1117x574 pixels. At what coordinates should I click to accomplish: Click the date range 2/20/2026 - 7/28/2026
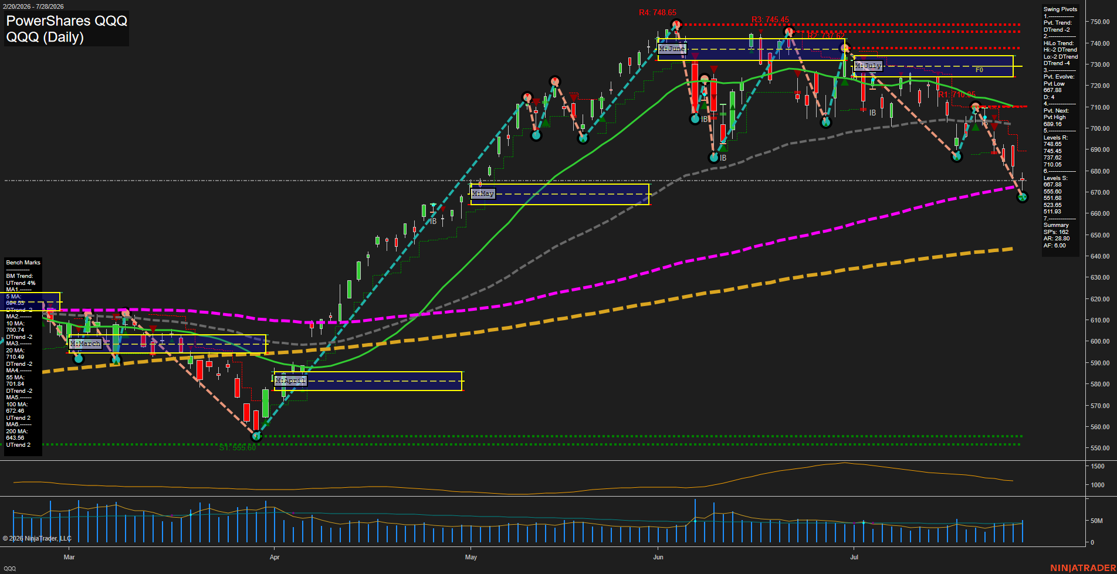pos(33,6)
